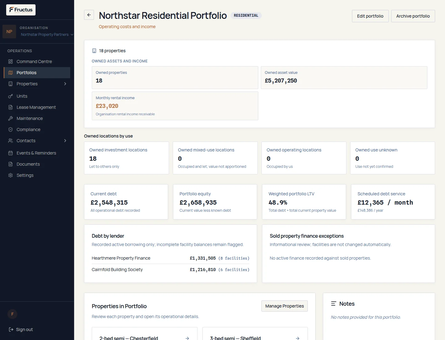Go to Units page
Screen dimensions: 445x340
(37, 96)
